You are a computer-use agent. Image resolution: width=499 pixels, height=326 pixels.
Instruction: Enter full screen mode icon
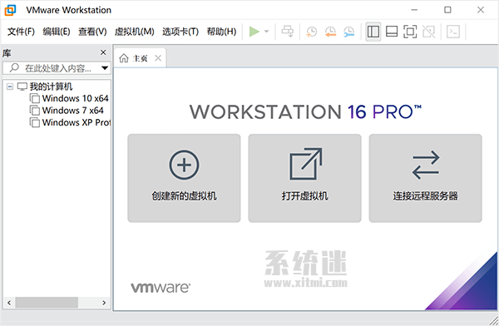coord(410,32)
